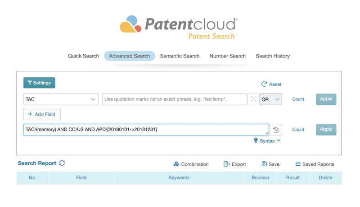Open Saved Reports list icon
This screenshot has width=360, height=207.
point(298,164)
